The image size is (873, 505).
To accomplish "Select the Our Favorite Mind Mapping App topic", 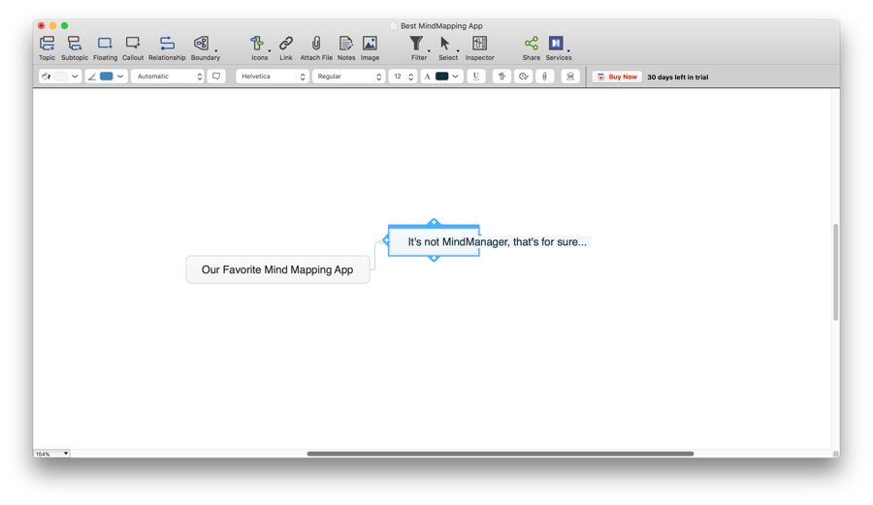I will [x=277, y=269].
